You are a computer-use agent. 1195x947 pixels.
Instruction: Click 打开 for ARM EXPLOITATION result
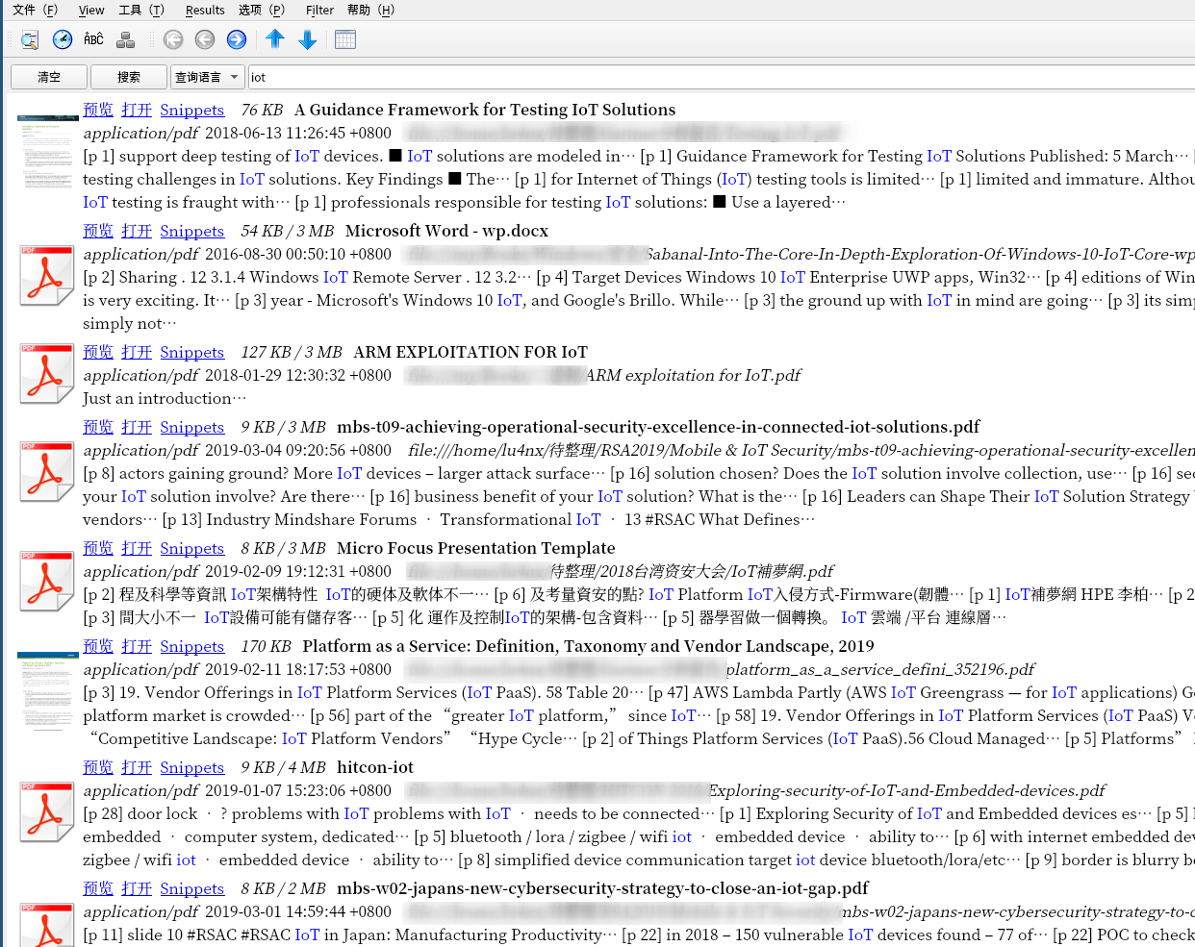[x=137, y=352]
